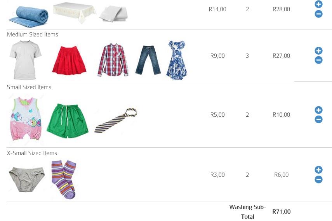Image resolution: width=332 pixels, height=221 pixels.
Task: Select the white tablecloth image
Action: (74, 13)
